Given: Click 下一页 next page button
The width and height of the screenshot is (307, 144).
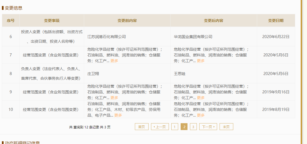Looking at the screenshot, I should click(x=208, y=127).
